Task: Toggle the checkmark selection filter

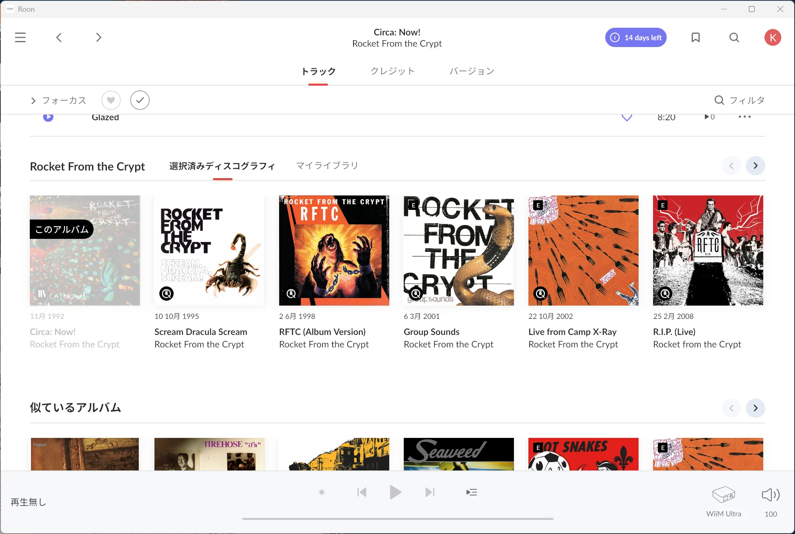Action: click(x=140, y=100)
